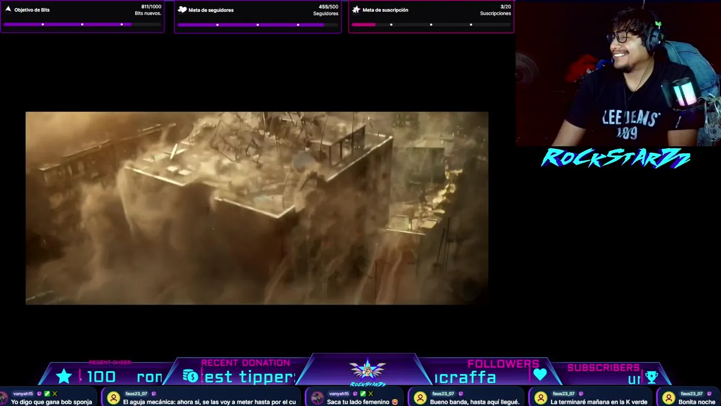Click the star icon beside Recent Cheer

(64, 376)
